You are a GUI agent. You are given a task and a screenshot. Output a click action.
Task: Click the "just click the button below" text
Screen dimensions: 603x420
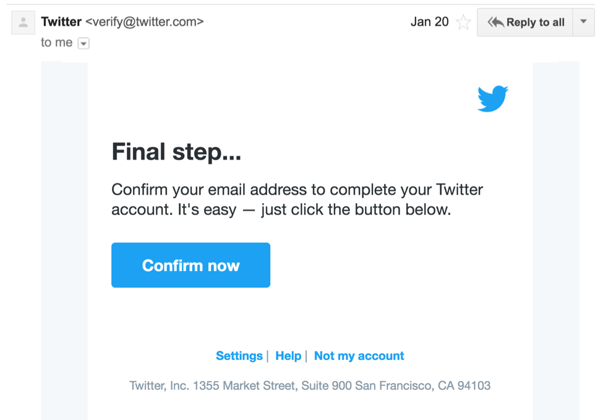pyautogui.click(x=356, y=209)
